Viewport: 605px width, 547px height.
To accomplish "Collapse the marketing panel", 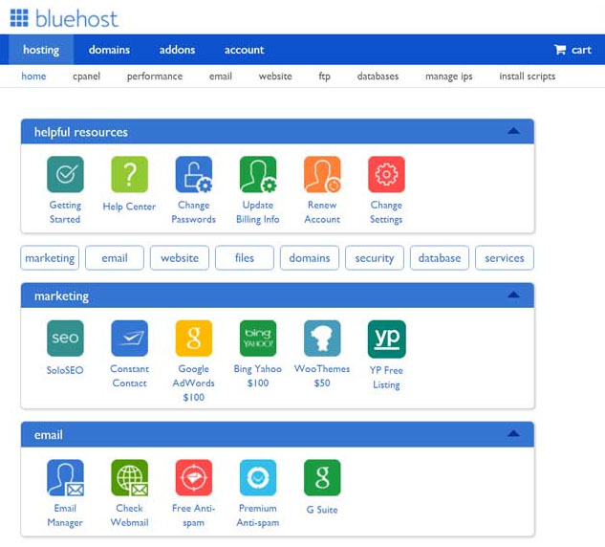I will pyautogui.click(x=513, y=295).
